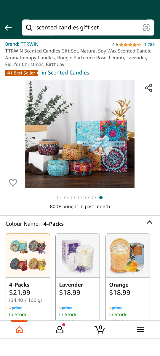Viewport: 160px width, 356px height.
Task: Open the account profile icon
Action: 60,329
